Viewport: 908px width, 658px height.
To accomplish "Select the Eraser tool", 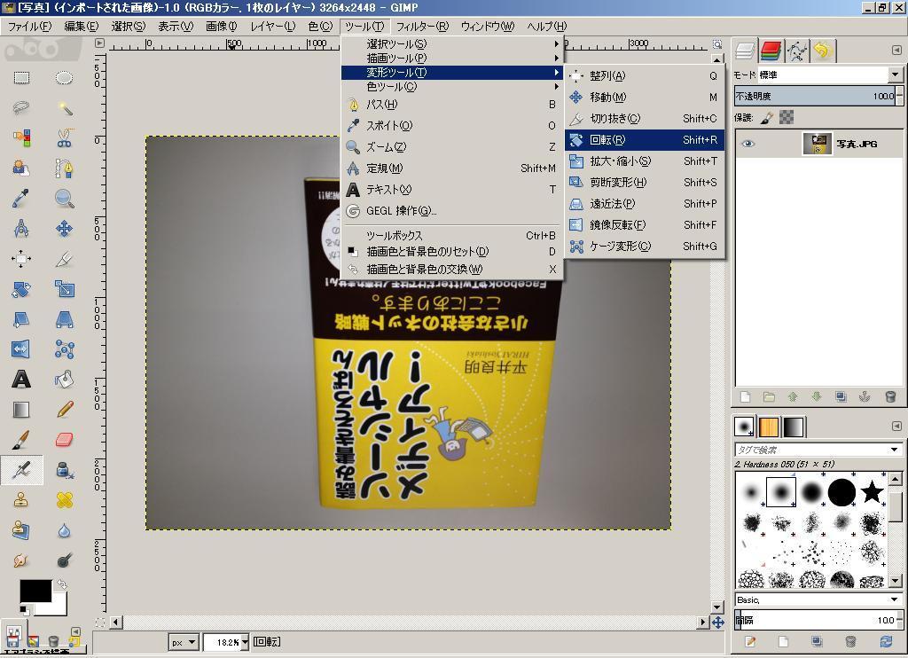I will coord(64,440).
